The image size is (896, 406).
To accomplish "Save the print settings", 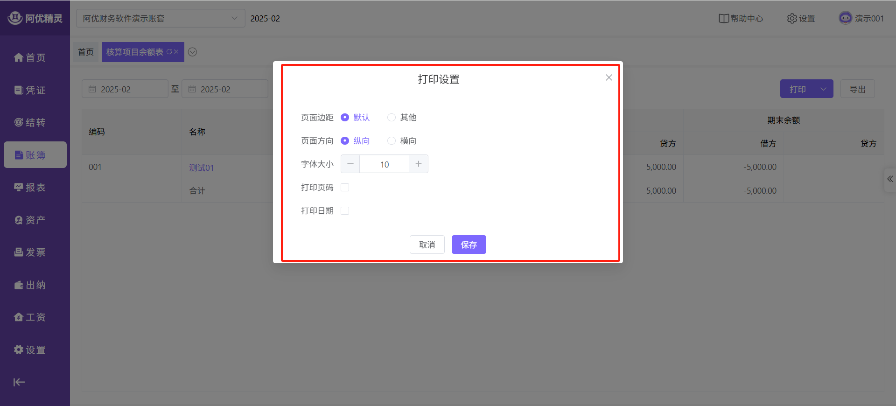I will pyautogui.click(x=469, y=245).
